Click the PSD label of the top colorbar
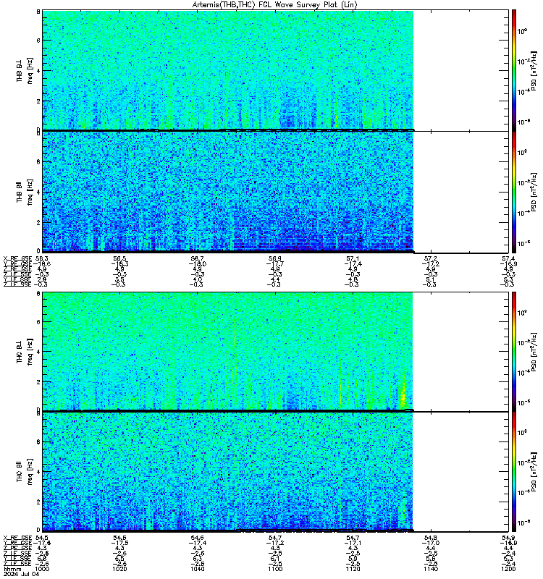Viewport: 543px width, 579px height. (534, 71)
